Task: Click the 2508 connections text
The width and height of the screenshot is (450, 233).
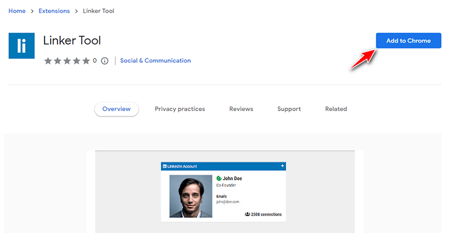Action: [x=266, y=214]
